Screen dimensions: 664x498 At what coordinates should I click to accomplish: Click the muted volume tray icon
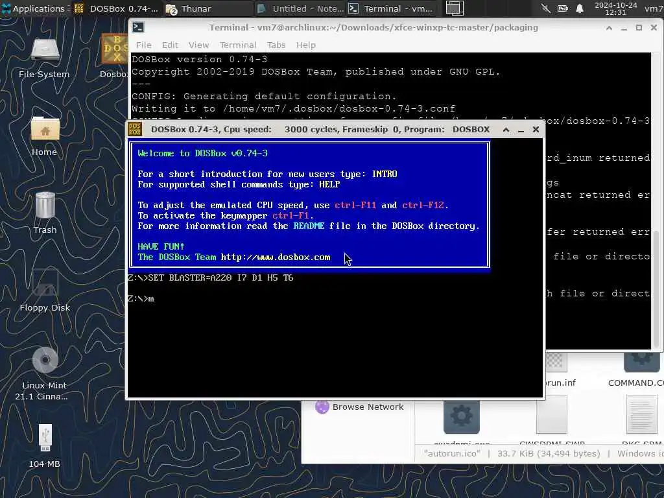[x=546, y=8]
